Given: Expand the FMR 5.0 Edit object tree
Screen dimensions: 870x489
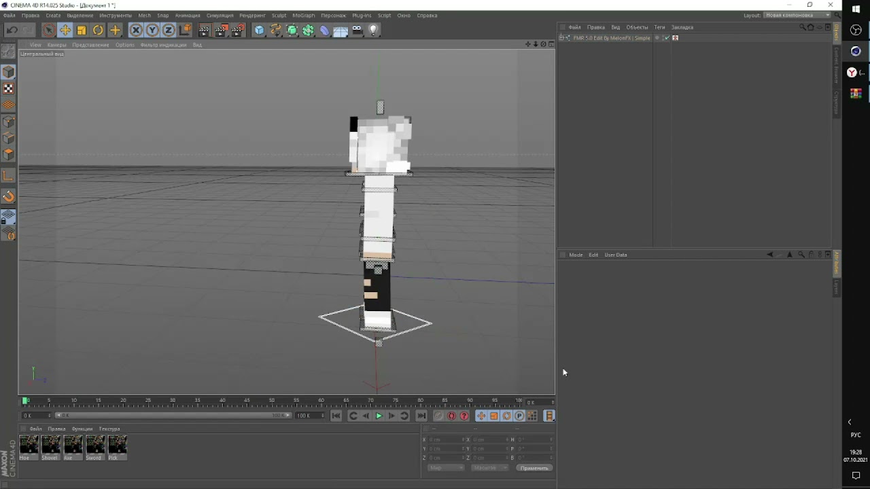Looking at the screenshot, I should [x=561, y=38].
